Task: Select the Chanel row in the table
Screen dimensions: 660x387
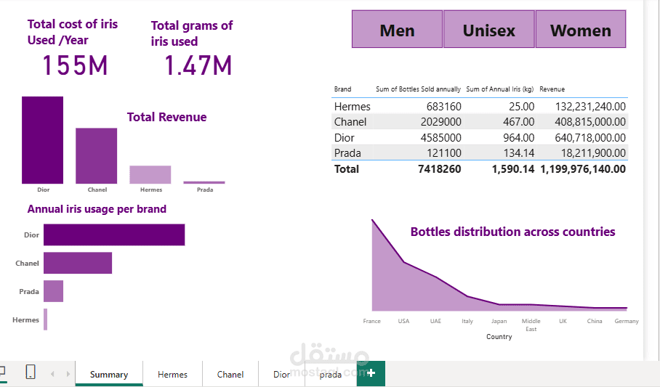Action: [x=480, y=122]
